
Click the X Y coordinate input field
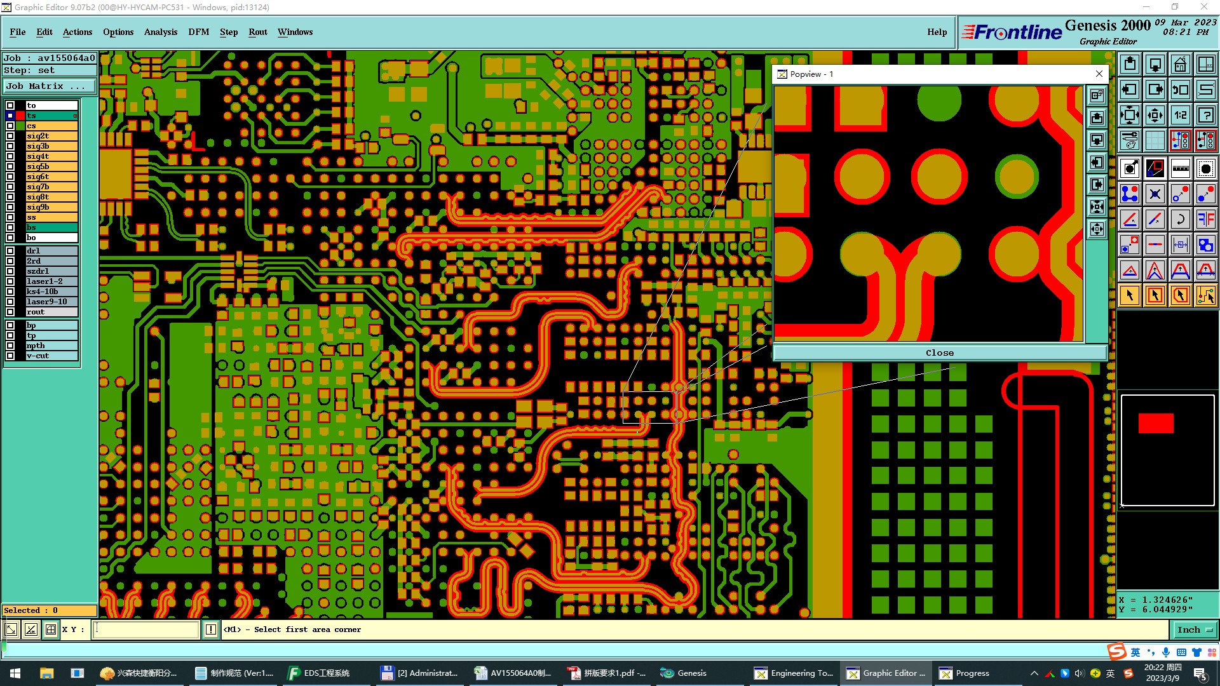(x=146, y=629)
